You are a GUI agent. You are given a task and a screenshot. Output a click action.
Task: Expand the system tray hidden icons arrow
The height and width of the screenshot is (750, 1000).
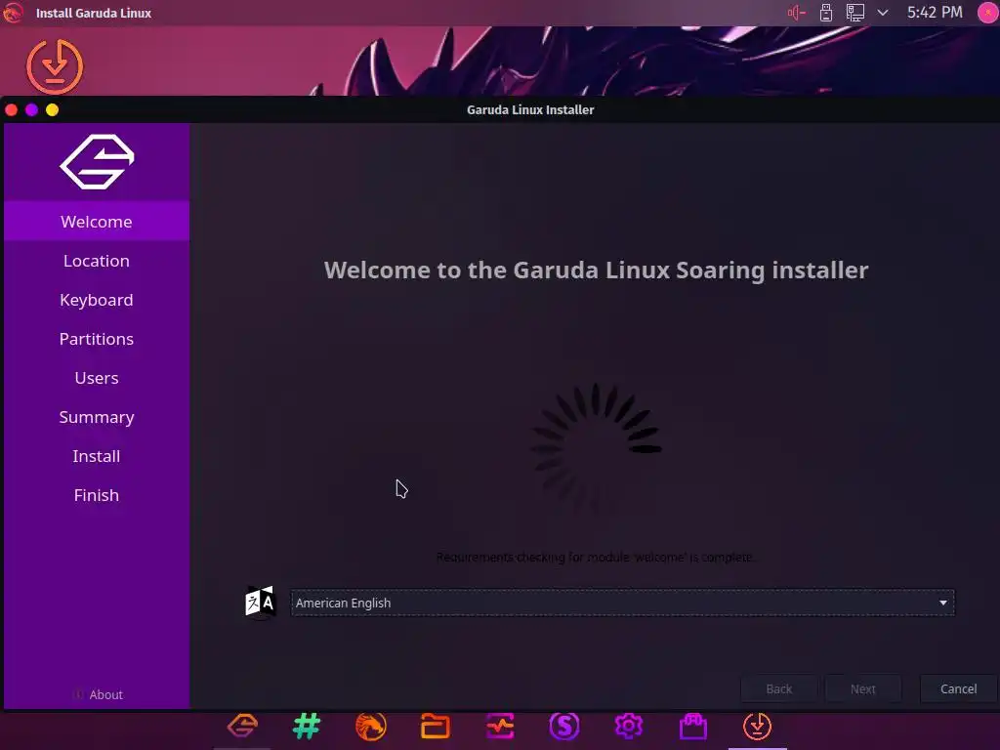[x=883, y=13]
